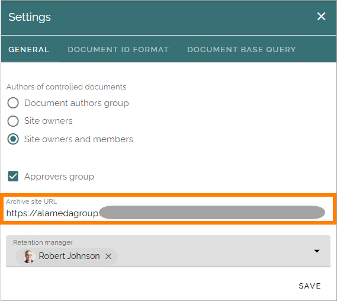This screenshot has height=301, width=337.
Task: Select Document authors group radio option
Action: (x=13, y=103)
